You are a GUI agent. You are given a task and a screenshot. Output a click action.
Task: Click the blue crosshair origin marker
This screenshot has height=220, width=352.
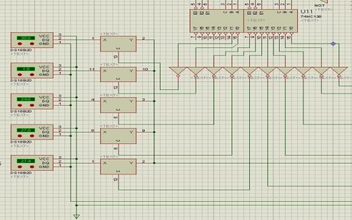(x=333, y=44)
